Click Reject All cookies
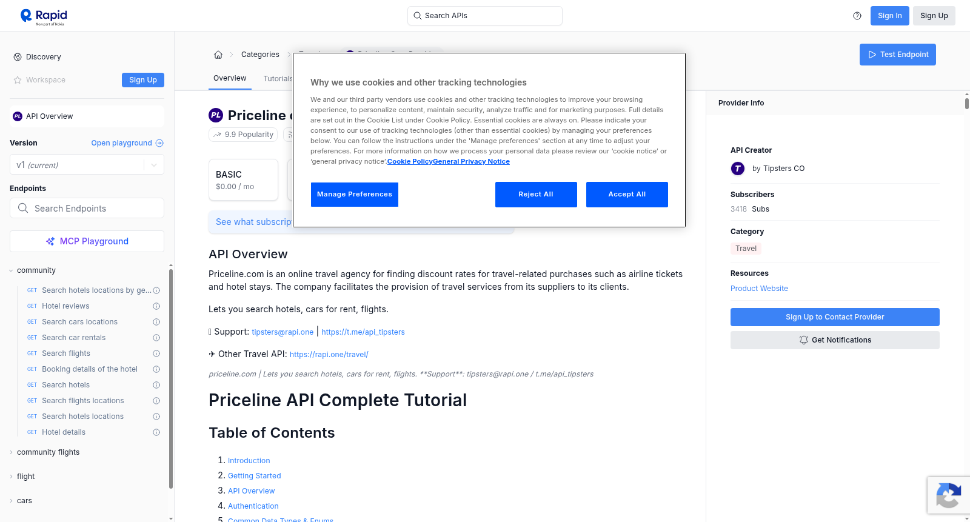The image size is (970, 522). click(536, 195)
